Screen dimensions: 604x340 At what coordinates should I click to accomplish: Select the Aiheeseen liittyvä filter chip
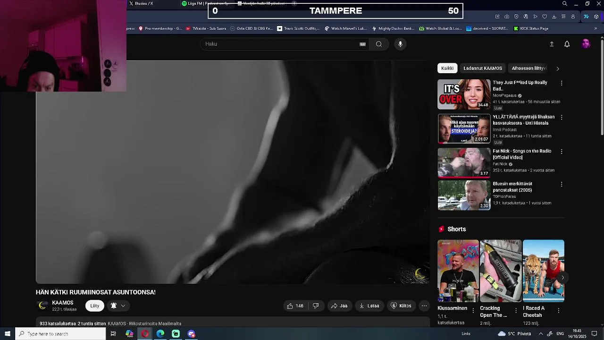[x=529, y=68]
